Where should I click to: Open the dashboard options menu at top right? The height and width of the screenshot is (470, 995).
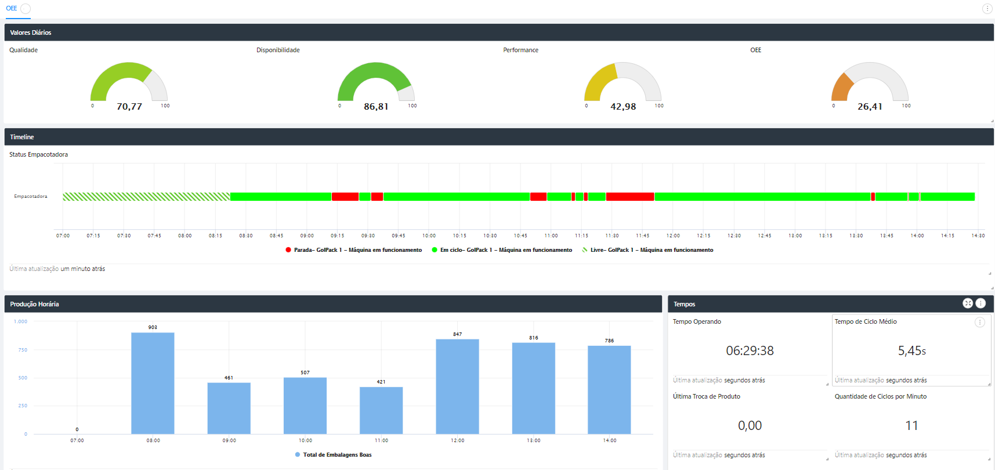click(x=987, y=9)
